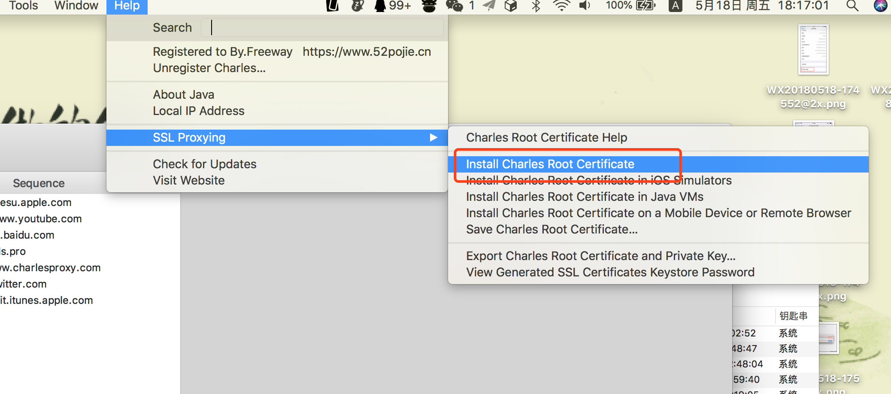Select the baidu.com host row
The image size is (891, 394).
point(90,235)
